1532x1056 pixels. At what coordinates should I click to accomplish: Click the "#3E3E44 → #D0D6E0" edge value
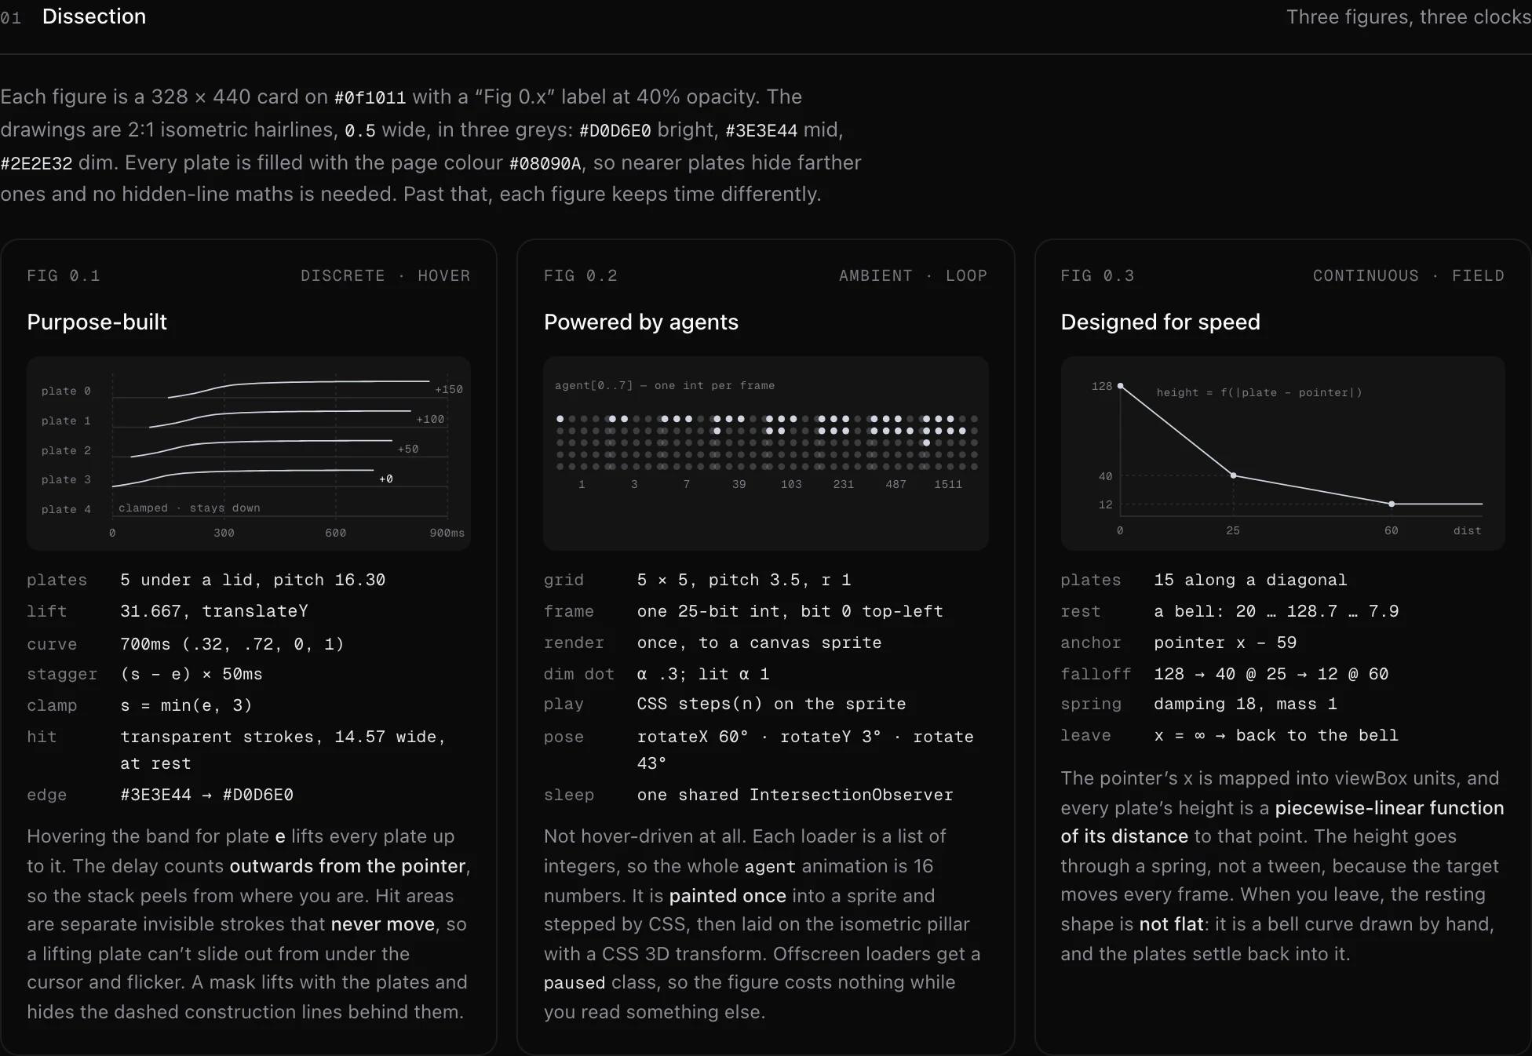207,795
